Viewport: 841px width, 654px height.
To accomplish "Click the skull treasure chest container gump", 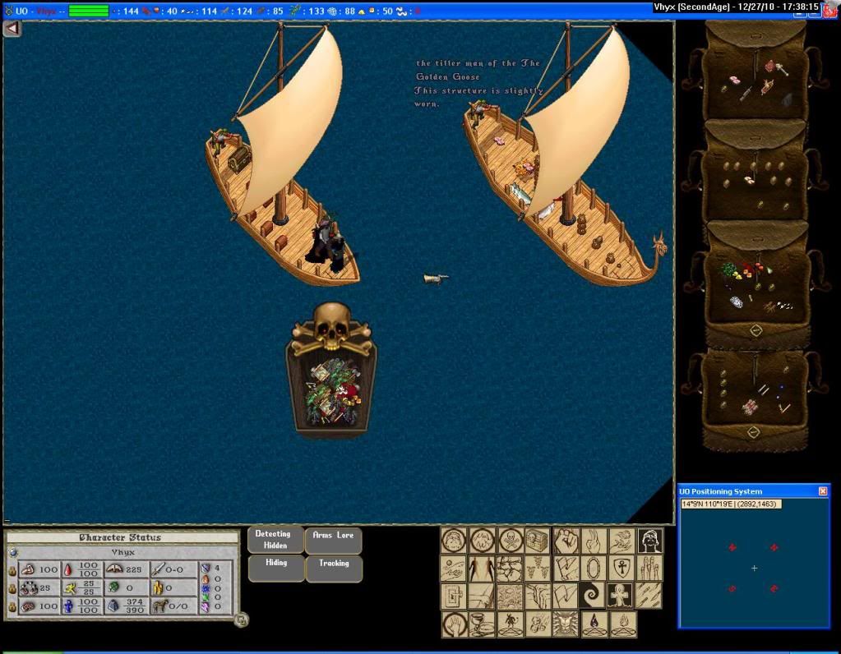I will tap(331, 370).
